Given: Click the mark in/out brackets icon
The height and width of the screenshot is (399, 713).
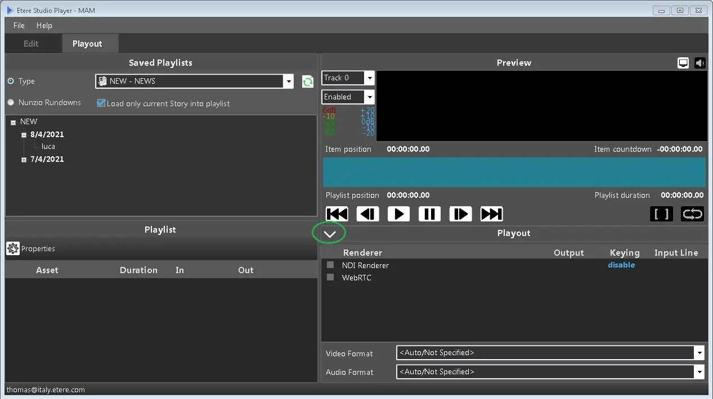Looking at the screenshot, I should (661, 214).
